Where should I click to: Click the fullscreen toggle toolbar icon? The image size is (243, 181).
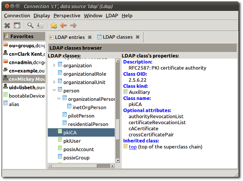click(x=17, y=25)
